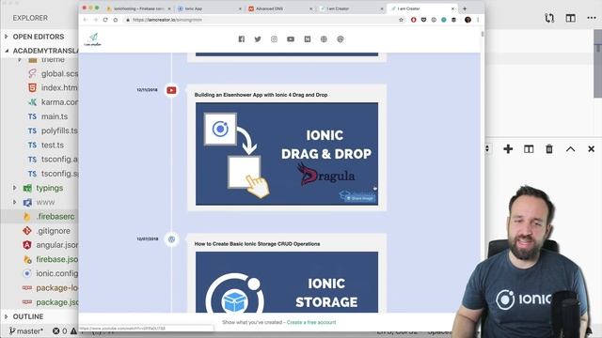The width and height of the screenshot is (602, 338).
Task: Open a new browser tab
Action: [465, 8]
